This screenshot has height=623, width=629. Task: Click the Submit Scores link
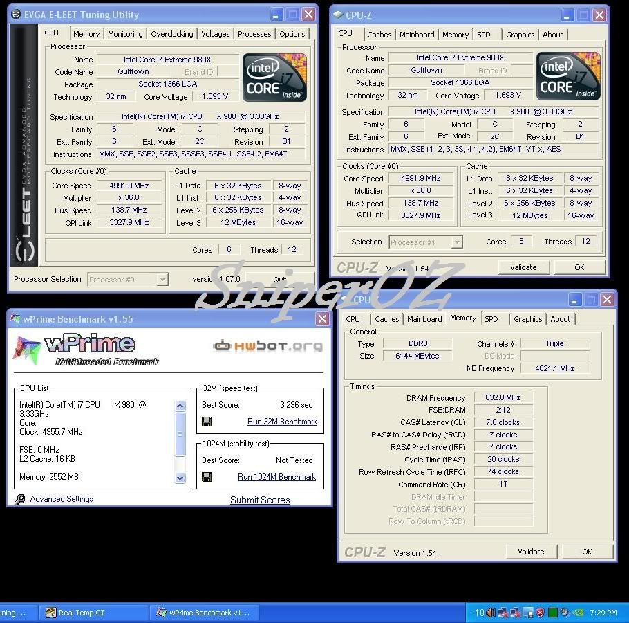pyautogui.click(x=260, y=500)
